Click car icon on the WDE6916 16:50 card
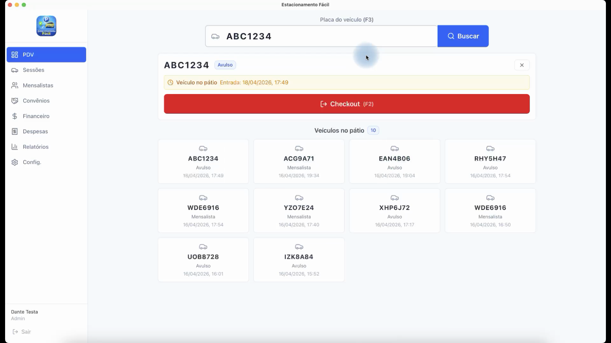The image size is (611, 343). click(x=490, y=198)
